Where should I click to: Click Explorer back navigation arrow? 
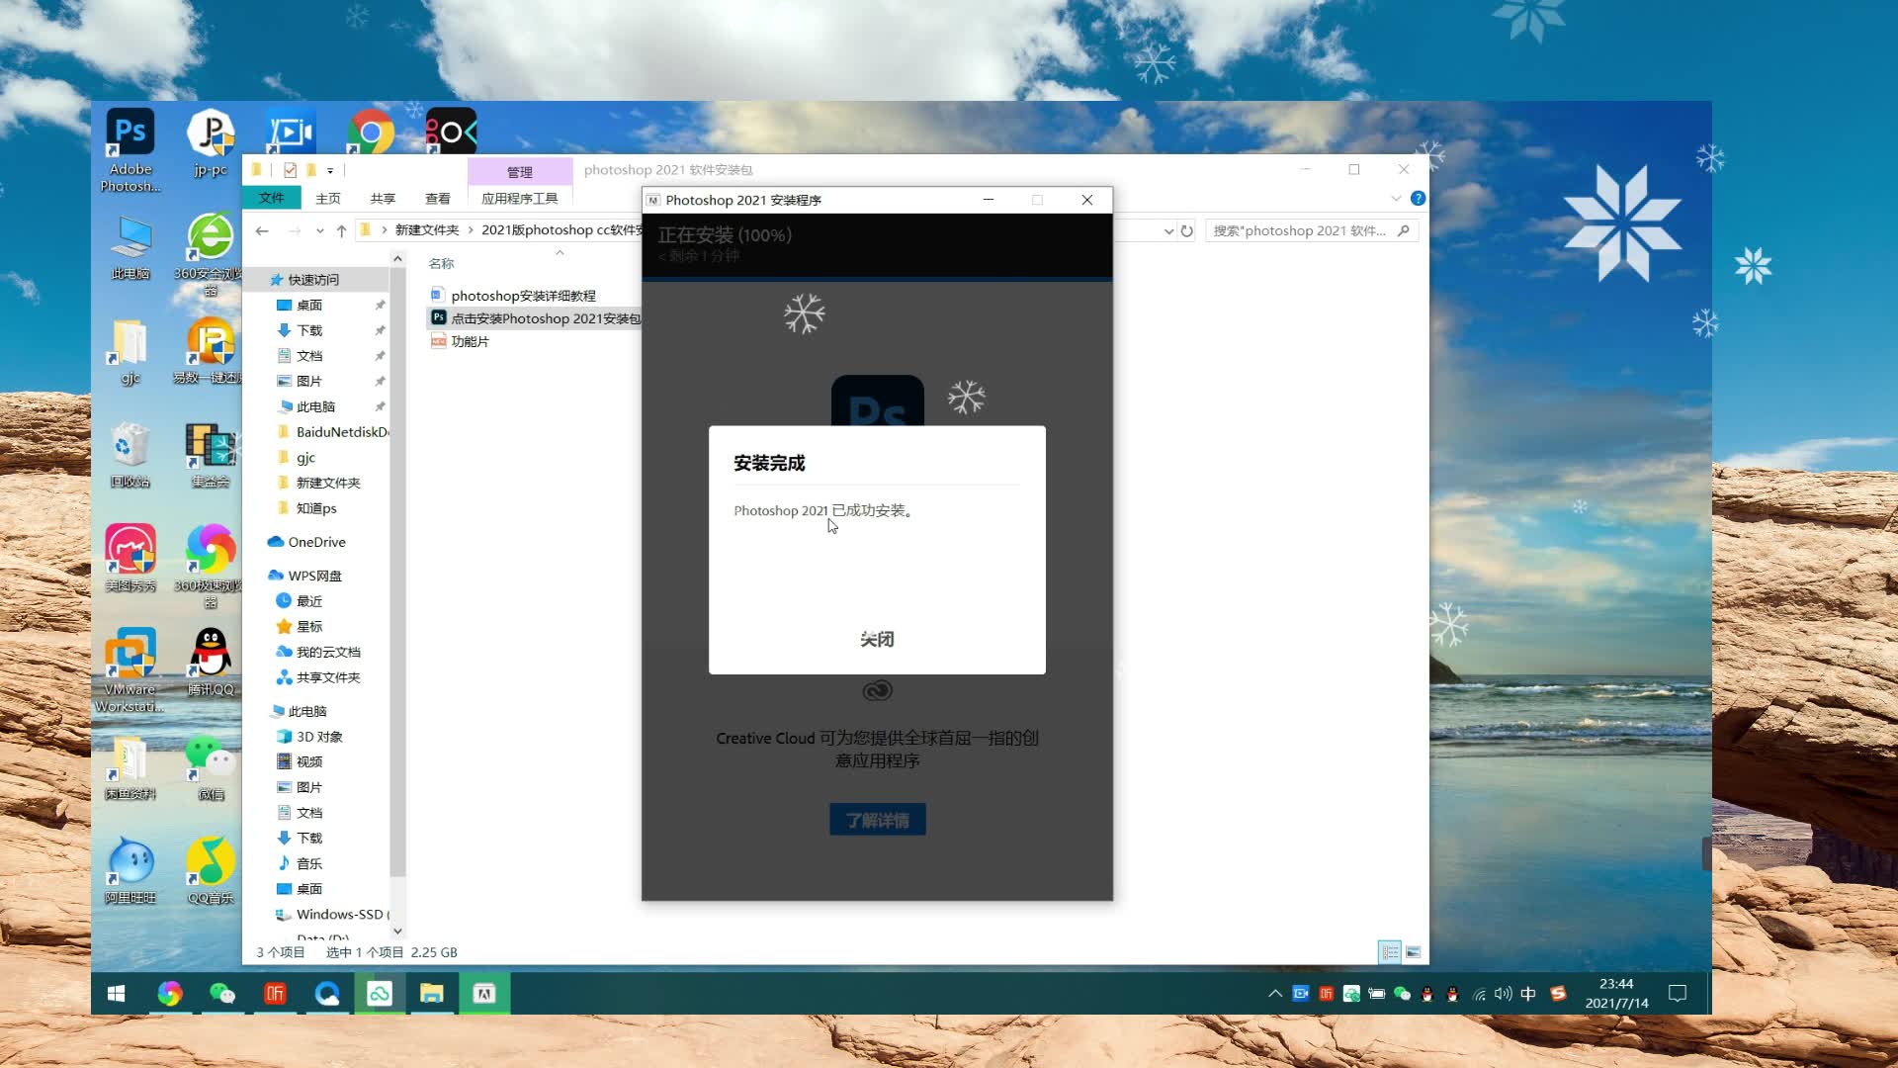point(262,230)
